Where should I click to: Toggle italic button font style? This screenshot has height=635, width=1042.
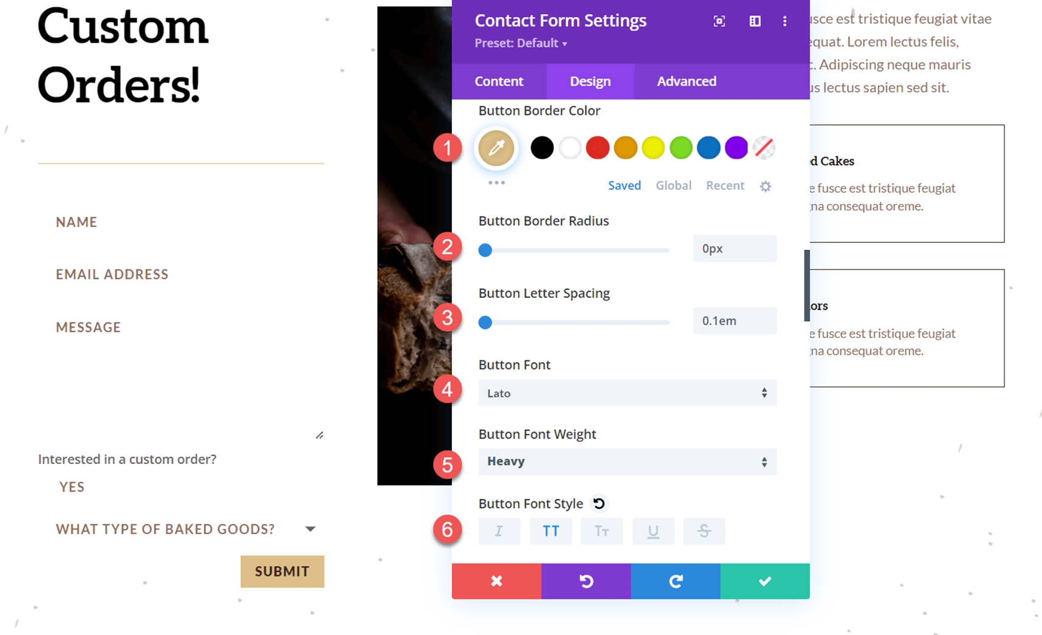[x=499, y=531]
